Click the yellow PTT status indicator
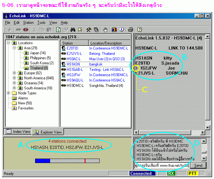 [193, 173]
